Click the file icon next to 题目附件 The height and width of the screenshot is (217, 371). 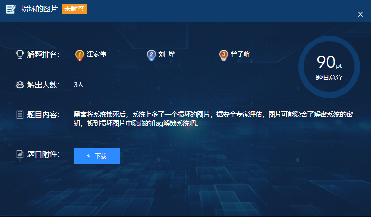tap(20, 154)
